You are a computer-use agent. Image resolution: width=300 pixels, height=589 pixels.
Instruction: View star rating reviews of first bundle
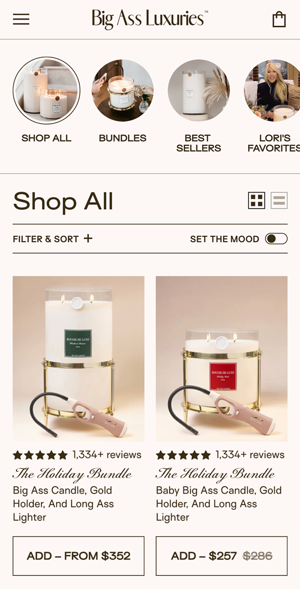pyautogui.click(x=77, y=455)
